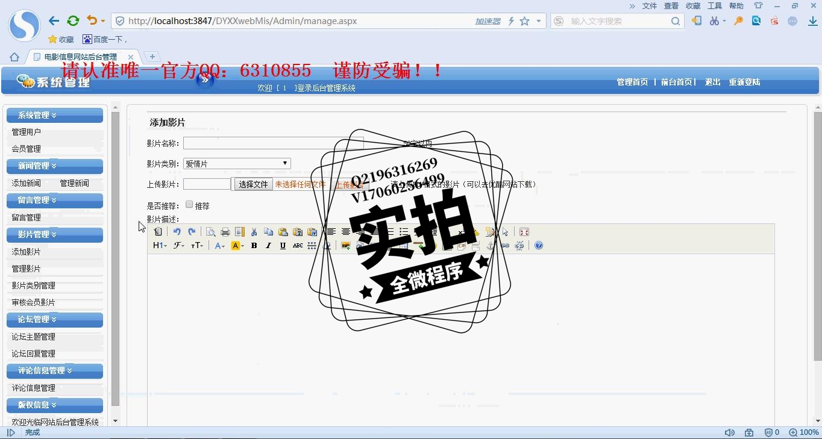
Task: Click the preview magnifier icon in editor
Action: [x=210, y=232]
